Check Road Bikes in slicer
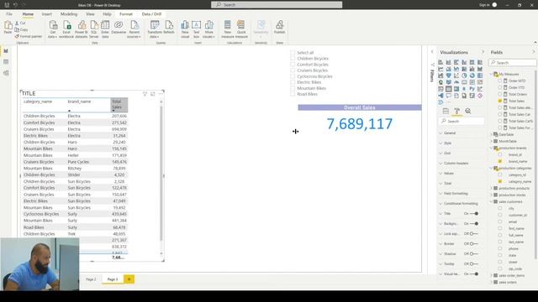 (293, 94)
